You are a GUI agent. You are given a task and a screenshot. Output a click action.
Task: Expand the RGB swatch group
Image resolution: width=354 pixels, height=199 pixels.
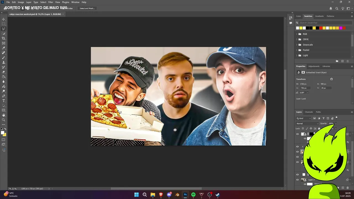pos(297,34)
